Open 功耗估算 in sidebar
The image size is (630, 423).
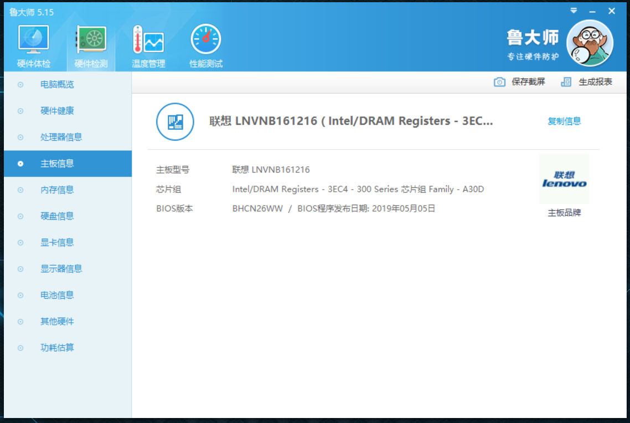(x=57, y=348)
